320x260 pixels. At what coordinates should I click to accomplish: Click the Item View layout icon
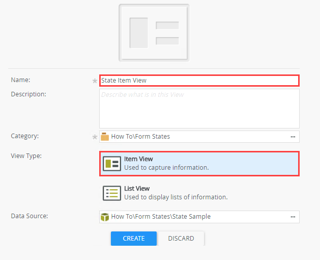[x=112, y=164]
